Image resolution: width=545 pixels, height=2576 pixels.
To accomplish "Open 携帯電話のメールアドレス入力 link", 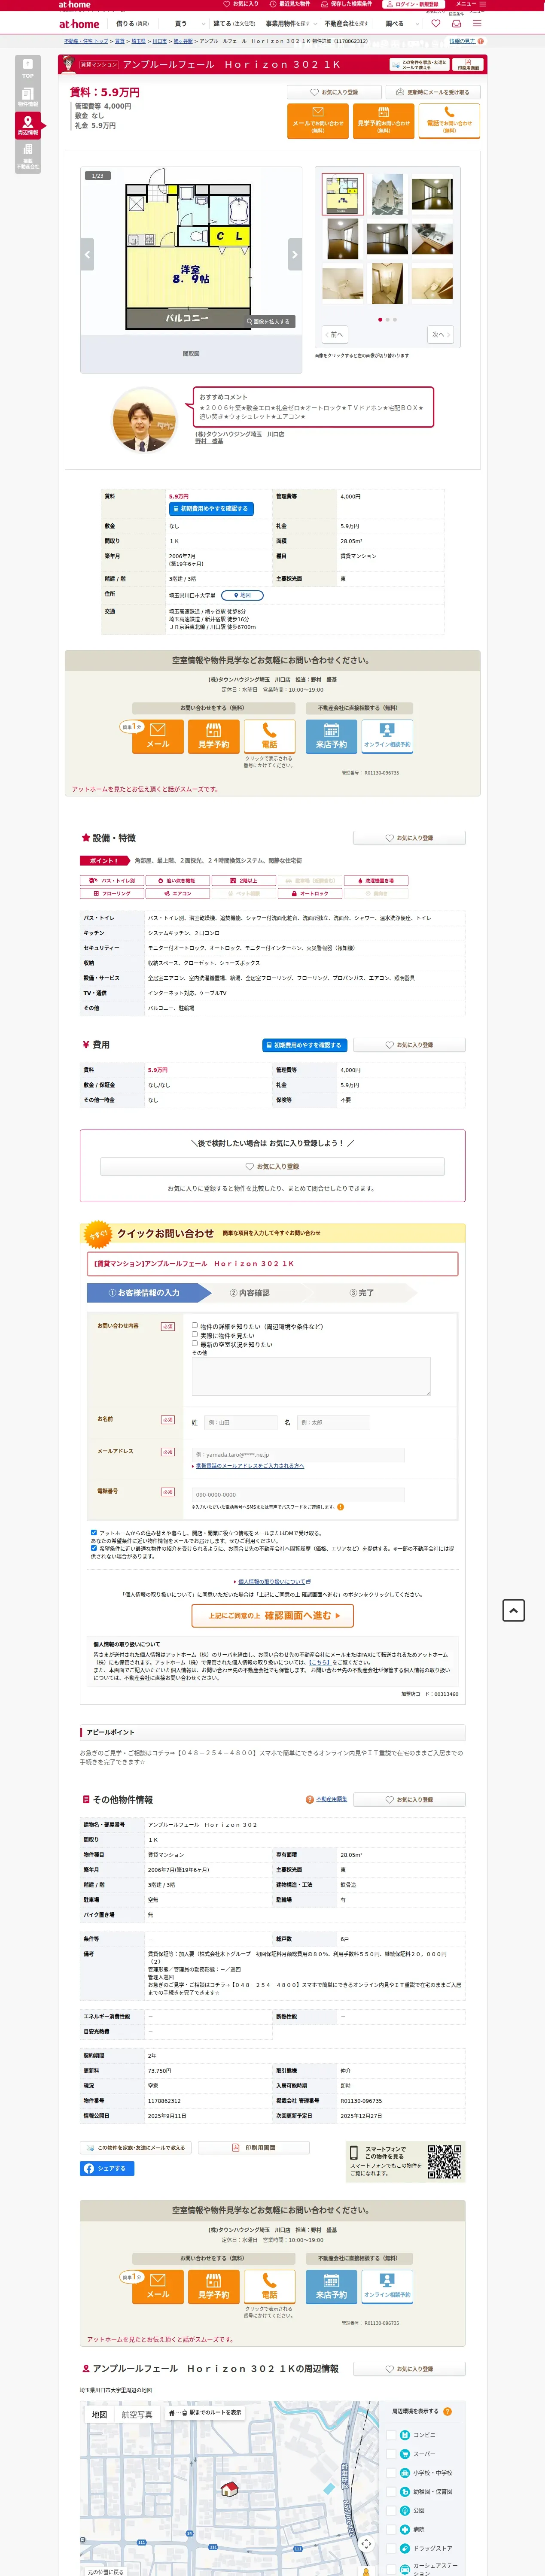I will pos(249,1466).
